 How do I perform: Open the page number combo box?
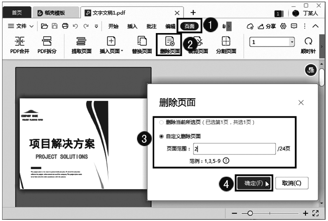click(x=292, y=42)
